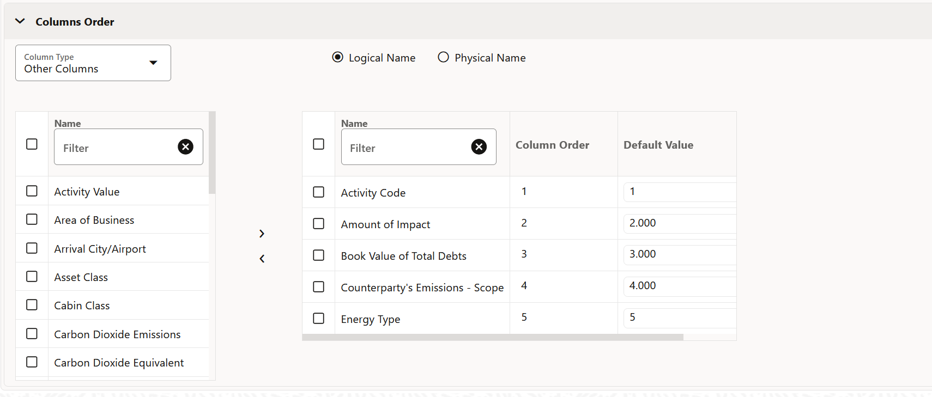
Task: Select all rows in right table header
Action: coord(319,144)
